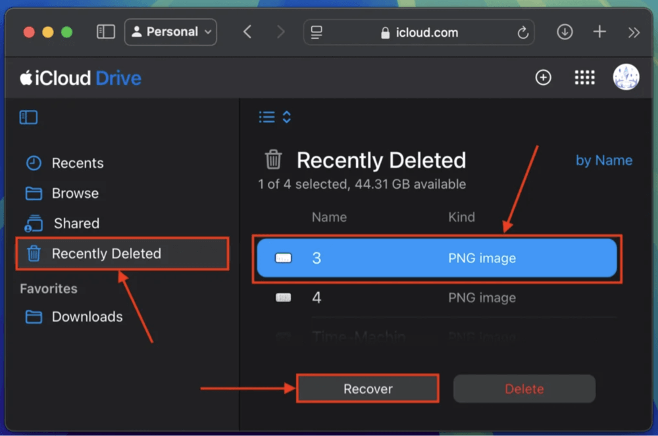The height and width of the screenshot is (436, 658).
Task: Toggle Safari's sidebar visibility
Action: pos(105,32)
